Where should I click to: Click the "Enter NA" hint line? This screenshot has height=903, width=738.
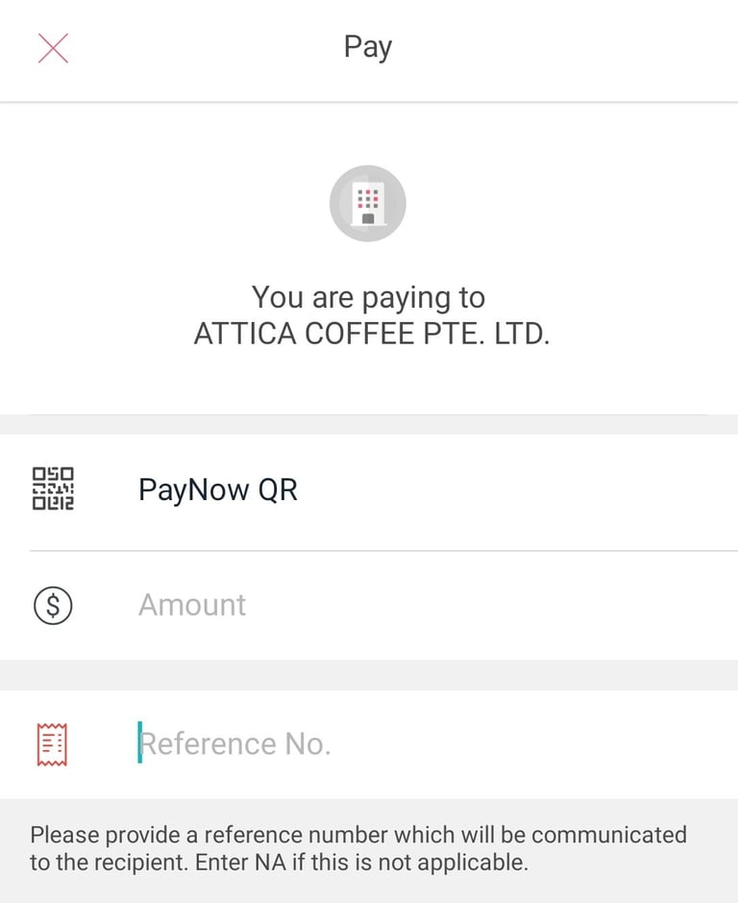click(x=279, y=863)
